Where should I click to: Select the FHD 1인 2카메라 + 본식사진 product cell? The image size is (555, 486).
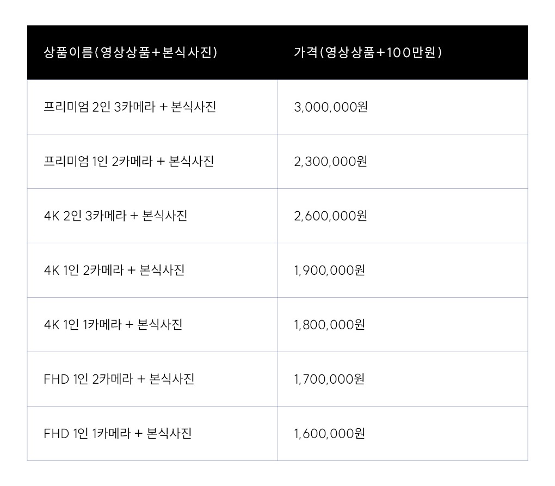tap(152, 379)
